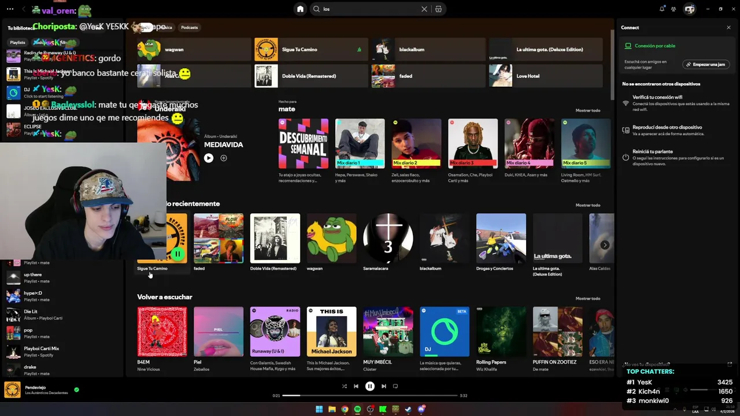Open PUFFIN ON ZOOTIEZ playlist card
The image size is (740, 416).
[557, 339]
